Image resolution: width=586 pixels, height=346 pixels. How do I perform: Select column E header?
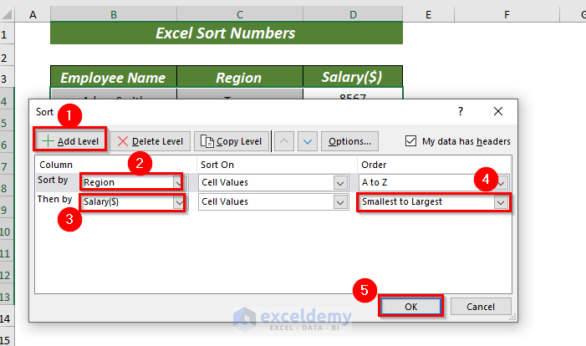pyautogui.click(x=428, y=14)
